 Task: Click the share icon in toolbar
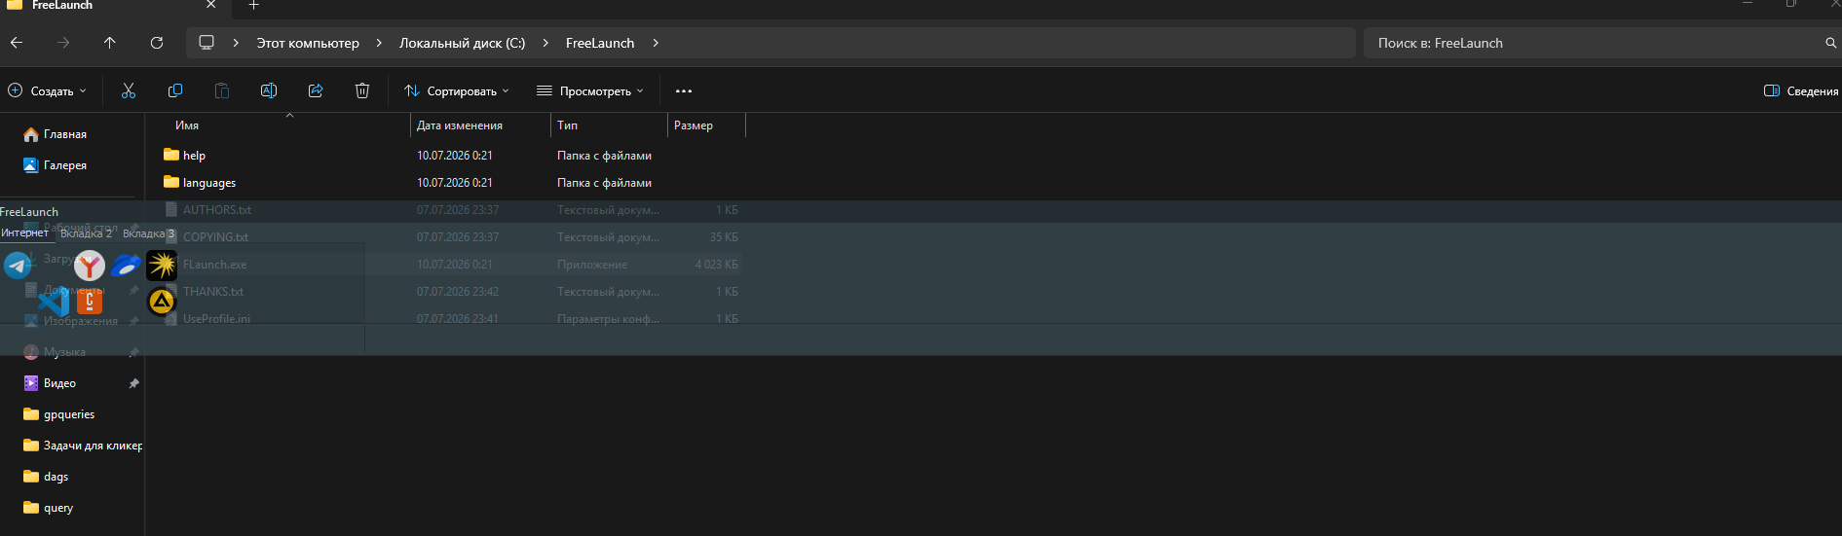click(316, 90)
